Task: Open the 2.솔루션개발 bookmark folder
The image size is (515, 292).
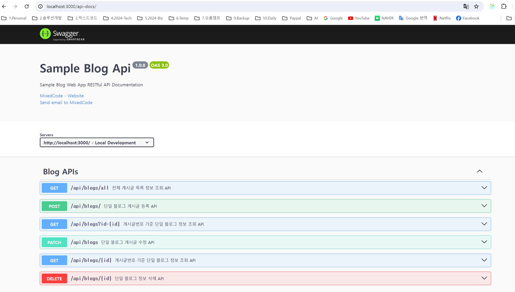Action: [47, 18]
